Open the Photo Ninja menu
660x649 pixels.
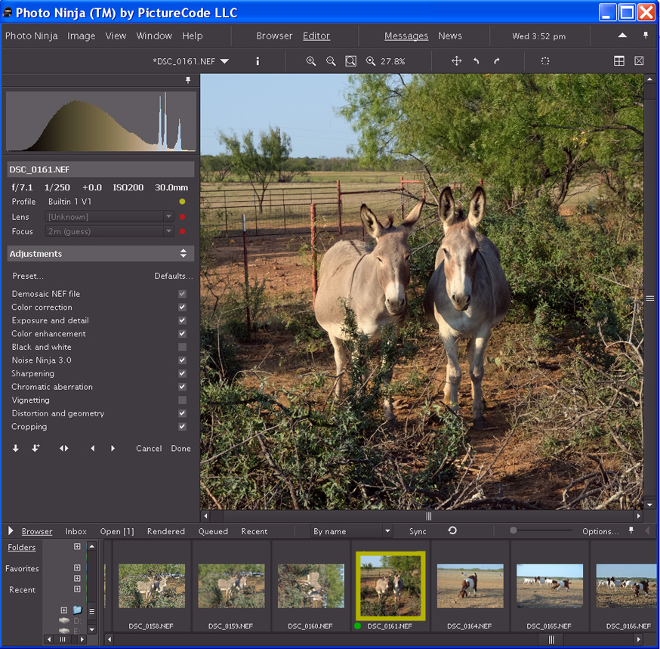[32, 36]
